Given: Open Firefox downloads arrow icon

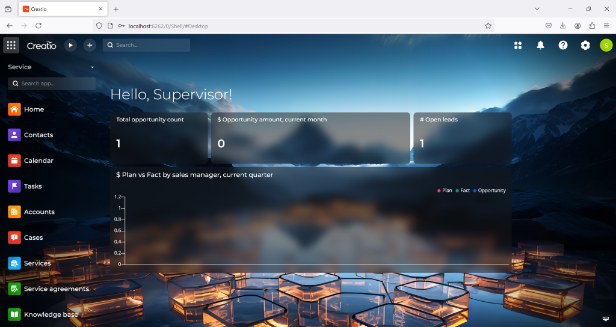Looking at the screenshot, I should 563,26.
